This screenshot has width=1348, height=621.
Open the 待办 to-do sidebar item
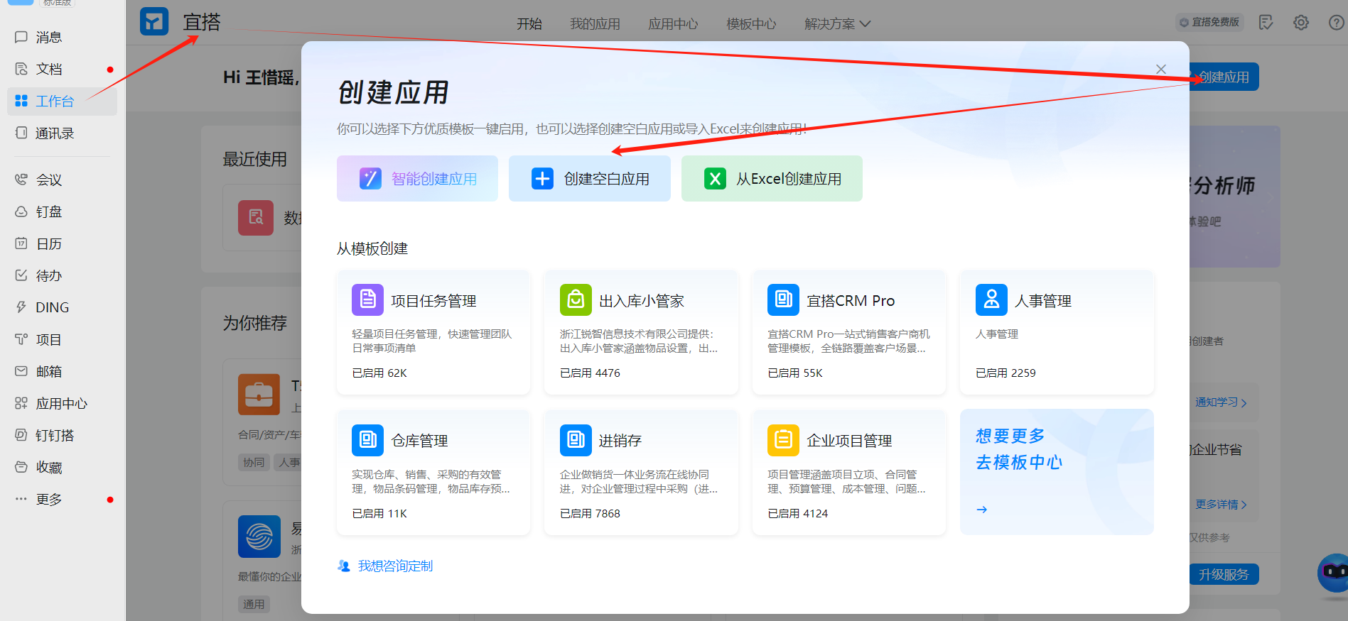pyautogui.click(x=62, y=275)
